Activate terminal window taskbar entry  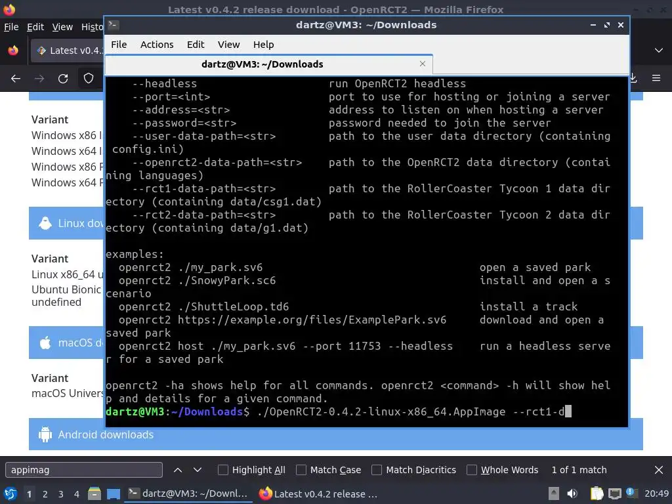[x=188, y=493]
